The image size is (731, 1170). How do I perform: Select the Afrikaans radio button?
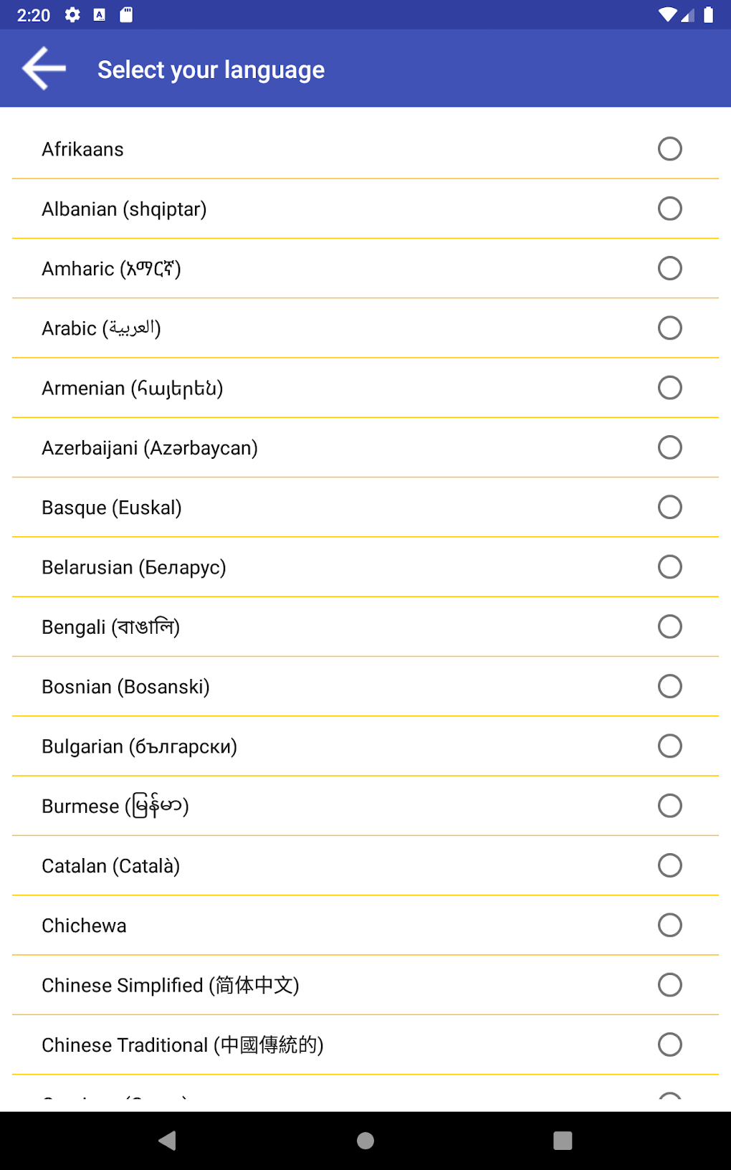click(x=669, y=149)
